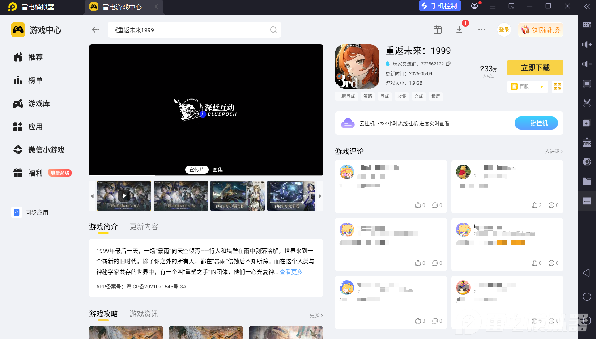Viewport: 596px width, 339px height.
Task: Click the Android back triangle button
Action: coord(587,273)
